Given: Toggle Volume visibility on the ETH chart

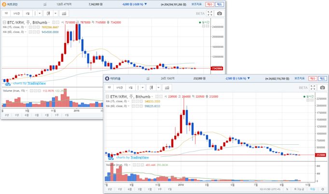Looking at the screenshot, I should pyautogui.click(x=135, y=165).
